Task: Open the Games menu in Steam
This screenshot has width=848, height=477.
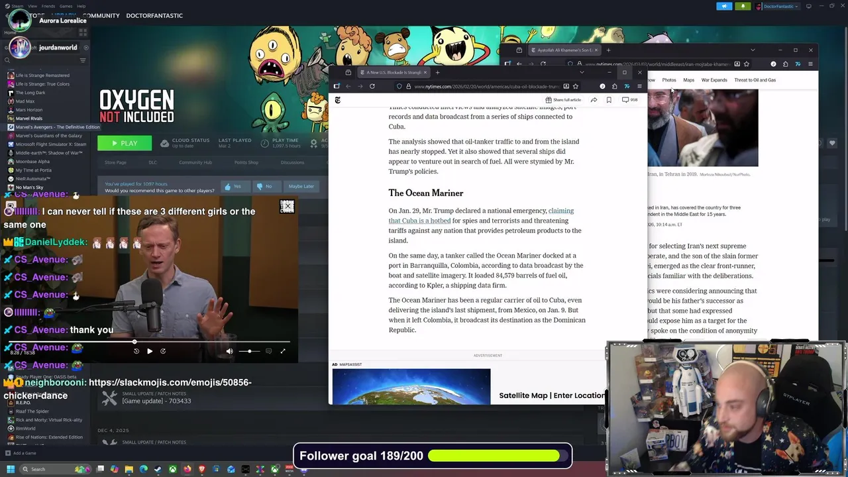Action: click(x=66, y=6)
